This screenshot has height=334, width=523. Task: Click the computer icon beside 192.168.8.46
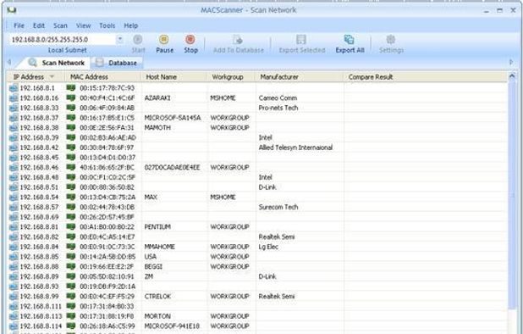[x=14, y=168]
